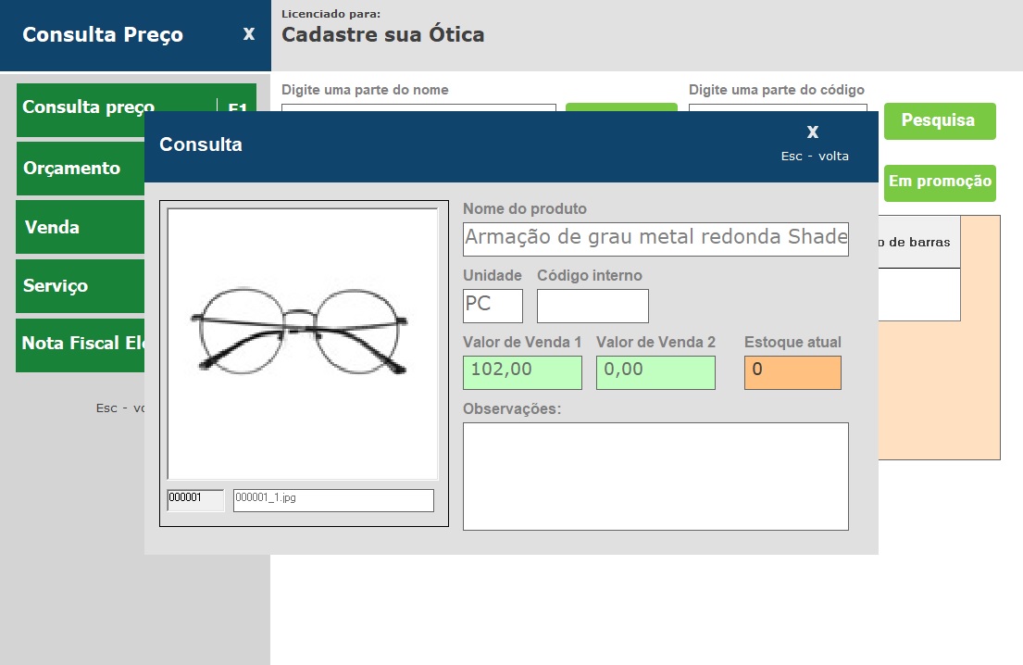This screenshot has height=665, width=1023.
Task: Click the 000001 image code box
Action: (195, 500)
